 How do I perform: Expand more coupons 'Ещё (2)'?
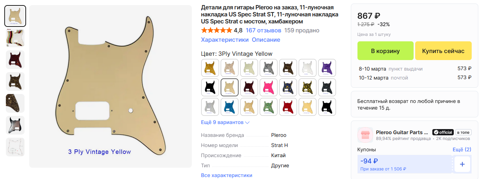pyautogui.click(x=462, y=149)
